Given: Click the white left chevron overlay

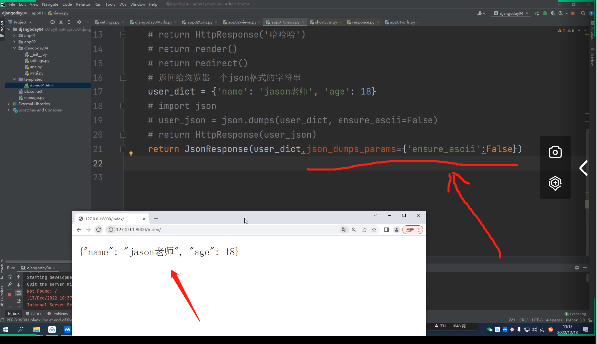Looking at the screenshot, I should [x=583, y=168].
